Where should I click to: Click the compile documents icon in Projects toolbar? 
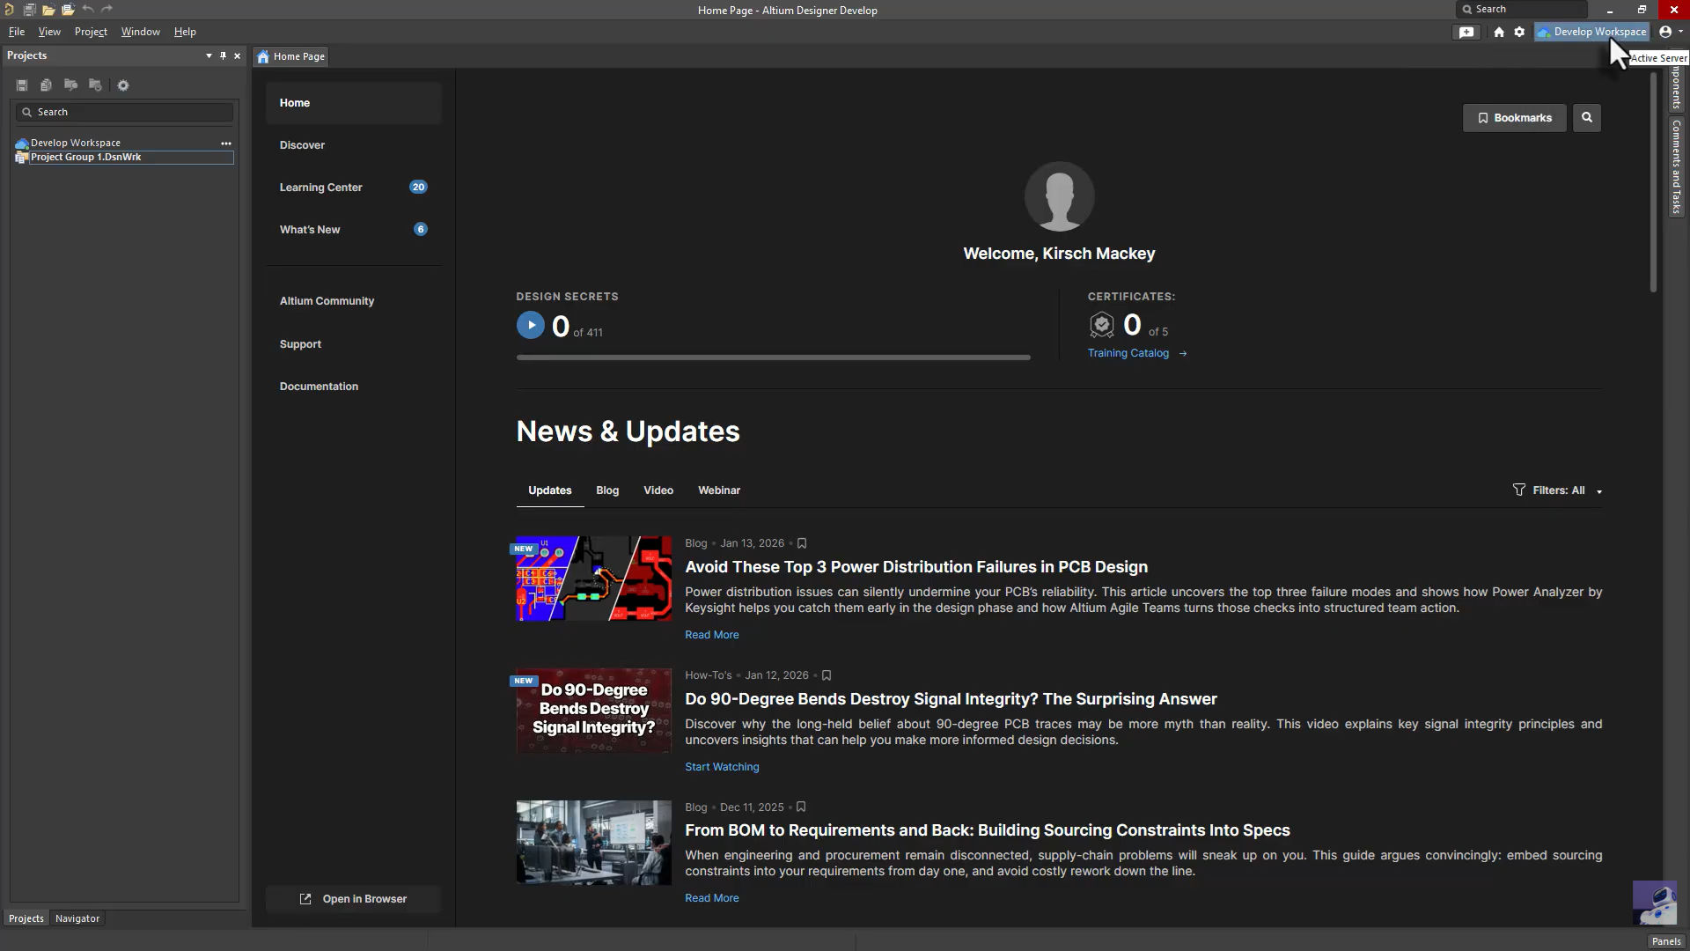[x=46, y=85]
